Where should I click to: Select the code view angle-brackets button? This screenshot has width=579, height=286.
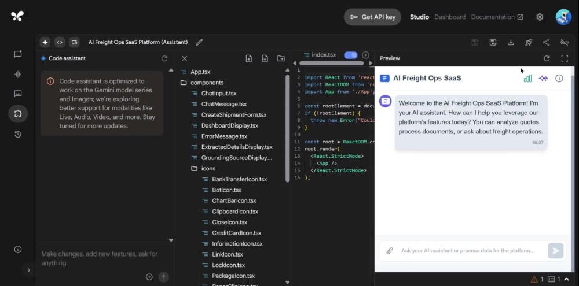coord(60,42)
